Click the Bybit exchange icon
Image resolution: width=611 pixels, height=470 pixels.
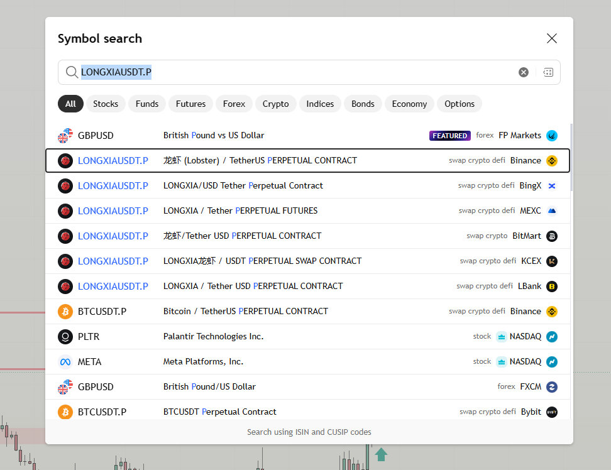coord(552,412)
